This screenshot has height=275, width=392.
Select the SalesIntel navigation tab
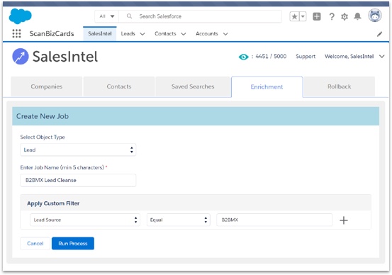(100, 33)
